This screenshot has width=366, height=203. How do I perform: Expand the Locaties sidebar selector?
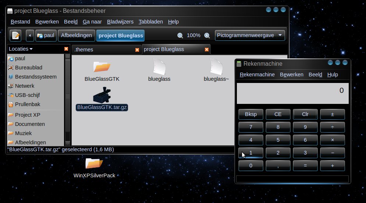coord(21,49)
